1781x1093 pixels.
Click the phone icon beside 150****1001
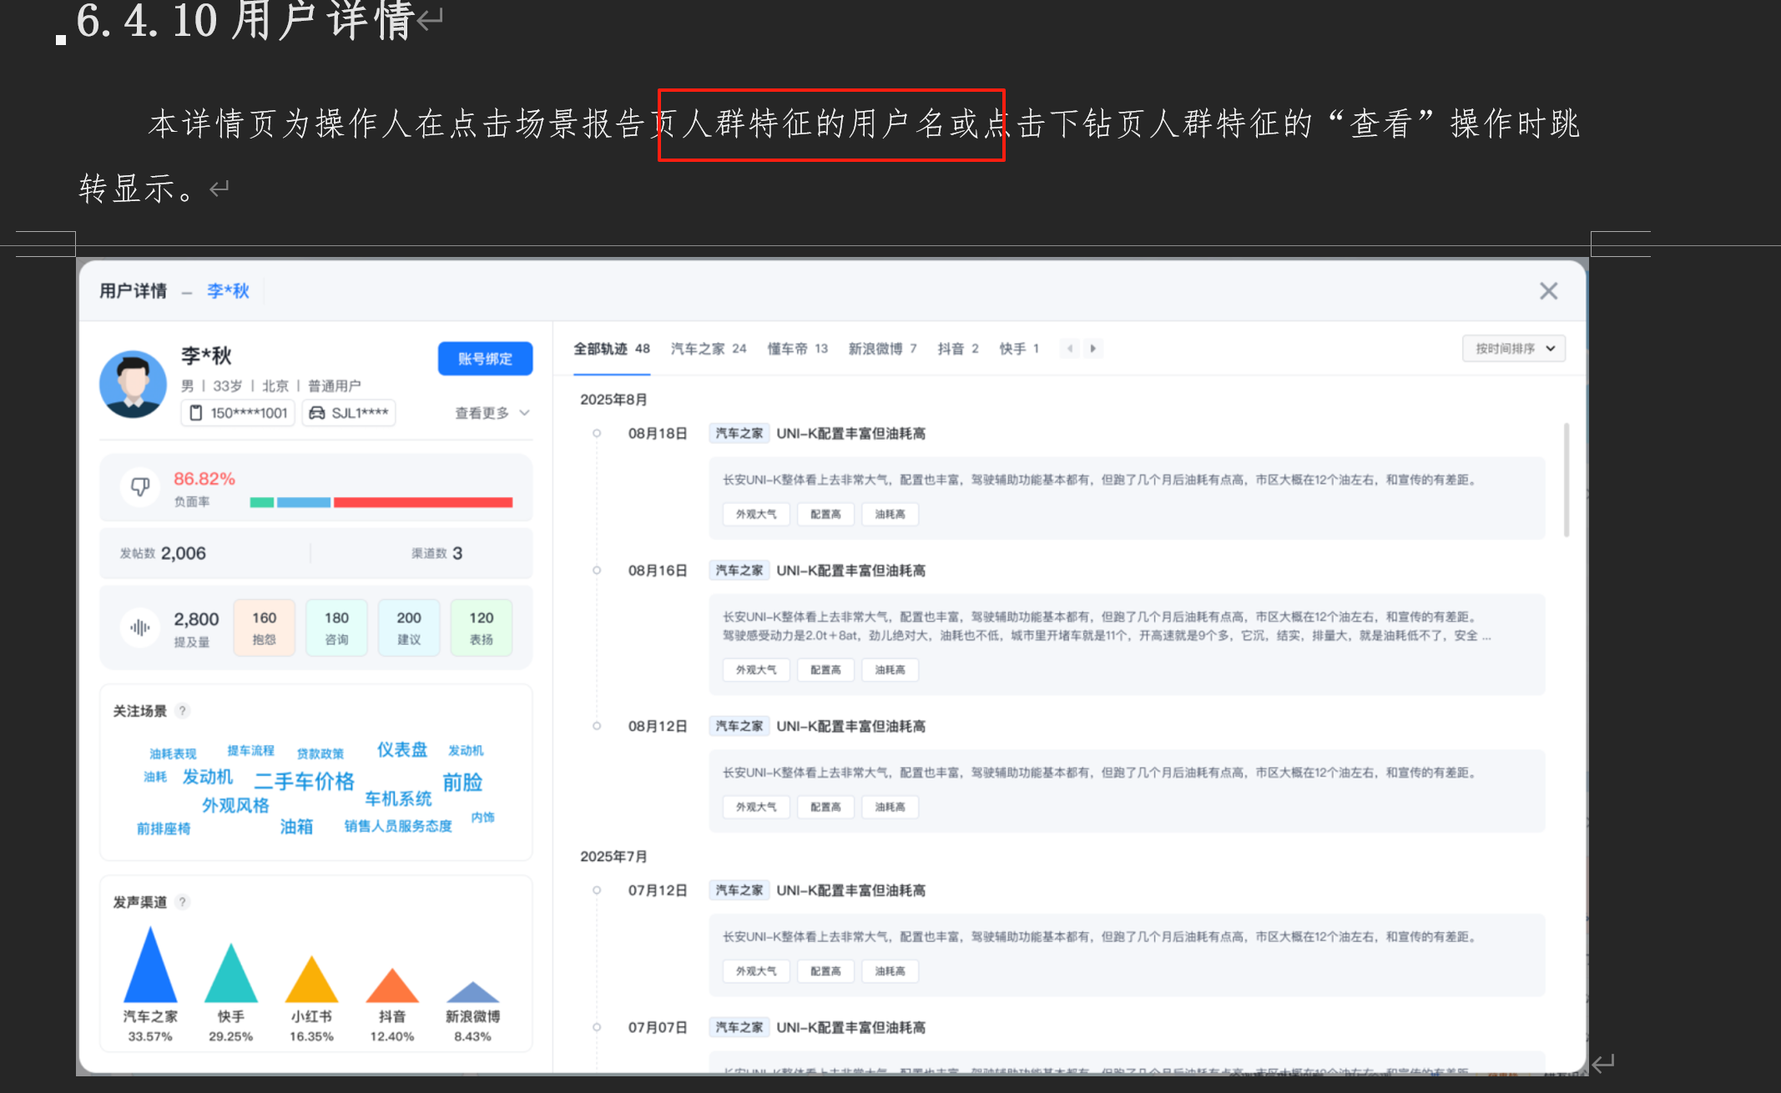[196, 413]
